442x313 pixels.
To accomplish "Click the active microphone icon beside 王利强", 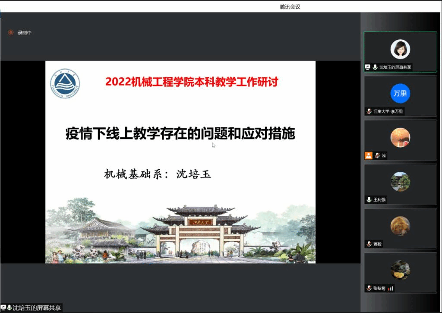I will [x=369, y=199].
